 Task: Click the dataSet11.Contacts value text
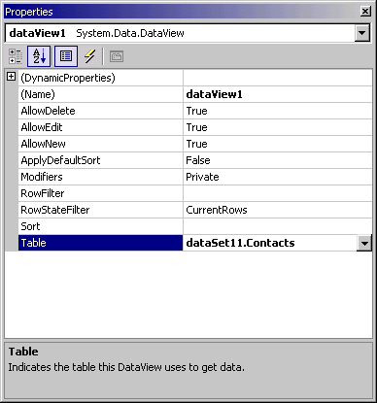(240, 243)
